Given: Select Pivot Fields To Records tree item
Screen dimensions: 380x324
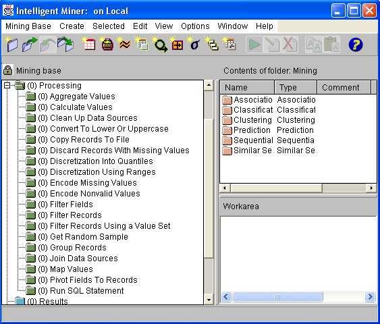Looking at the screenshot, I should coord(88,280).
